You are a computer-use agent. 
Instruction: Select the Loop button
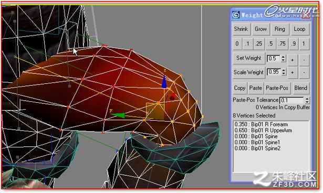[299, 29]
